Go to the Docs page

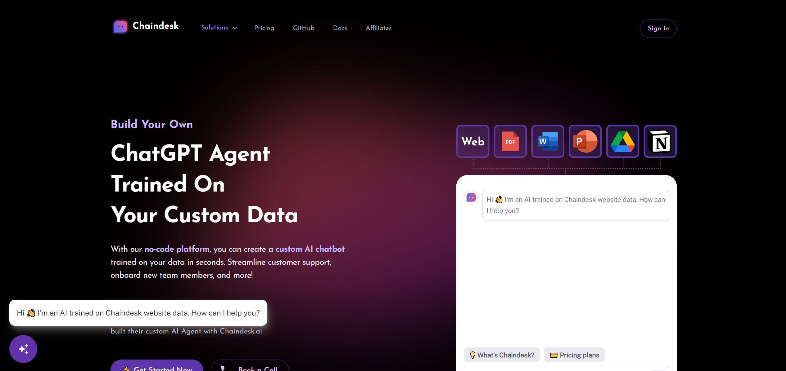340,28
